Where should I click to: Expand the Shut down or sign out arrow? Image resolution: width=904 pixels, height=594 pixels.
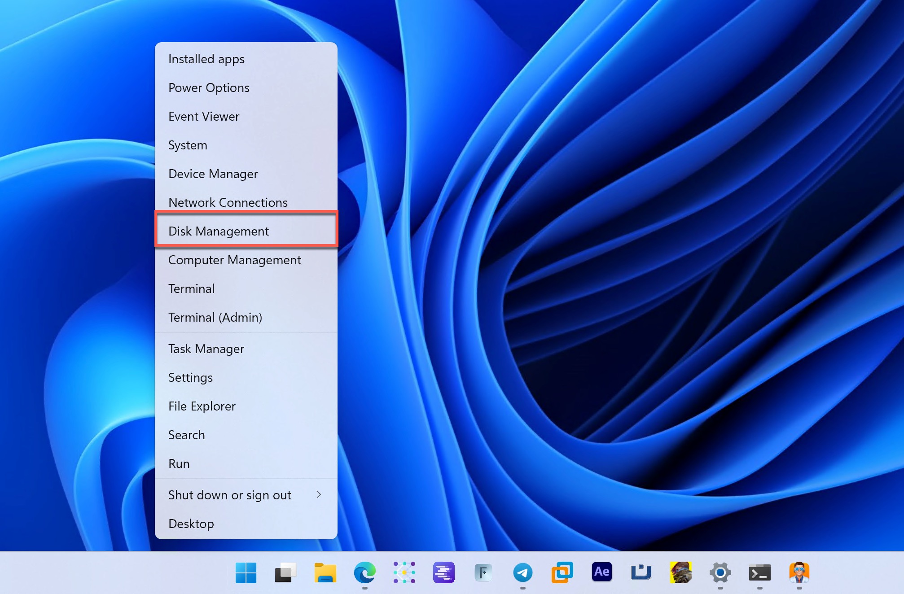pyautogui.click(x=319, y=494)
